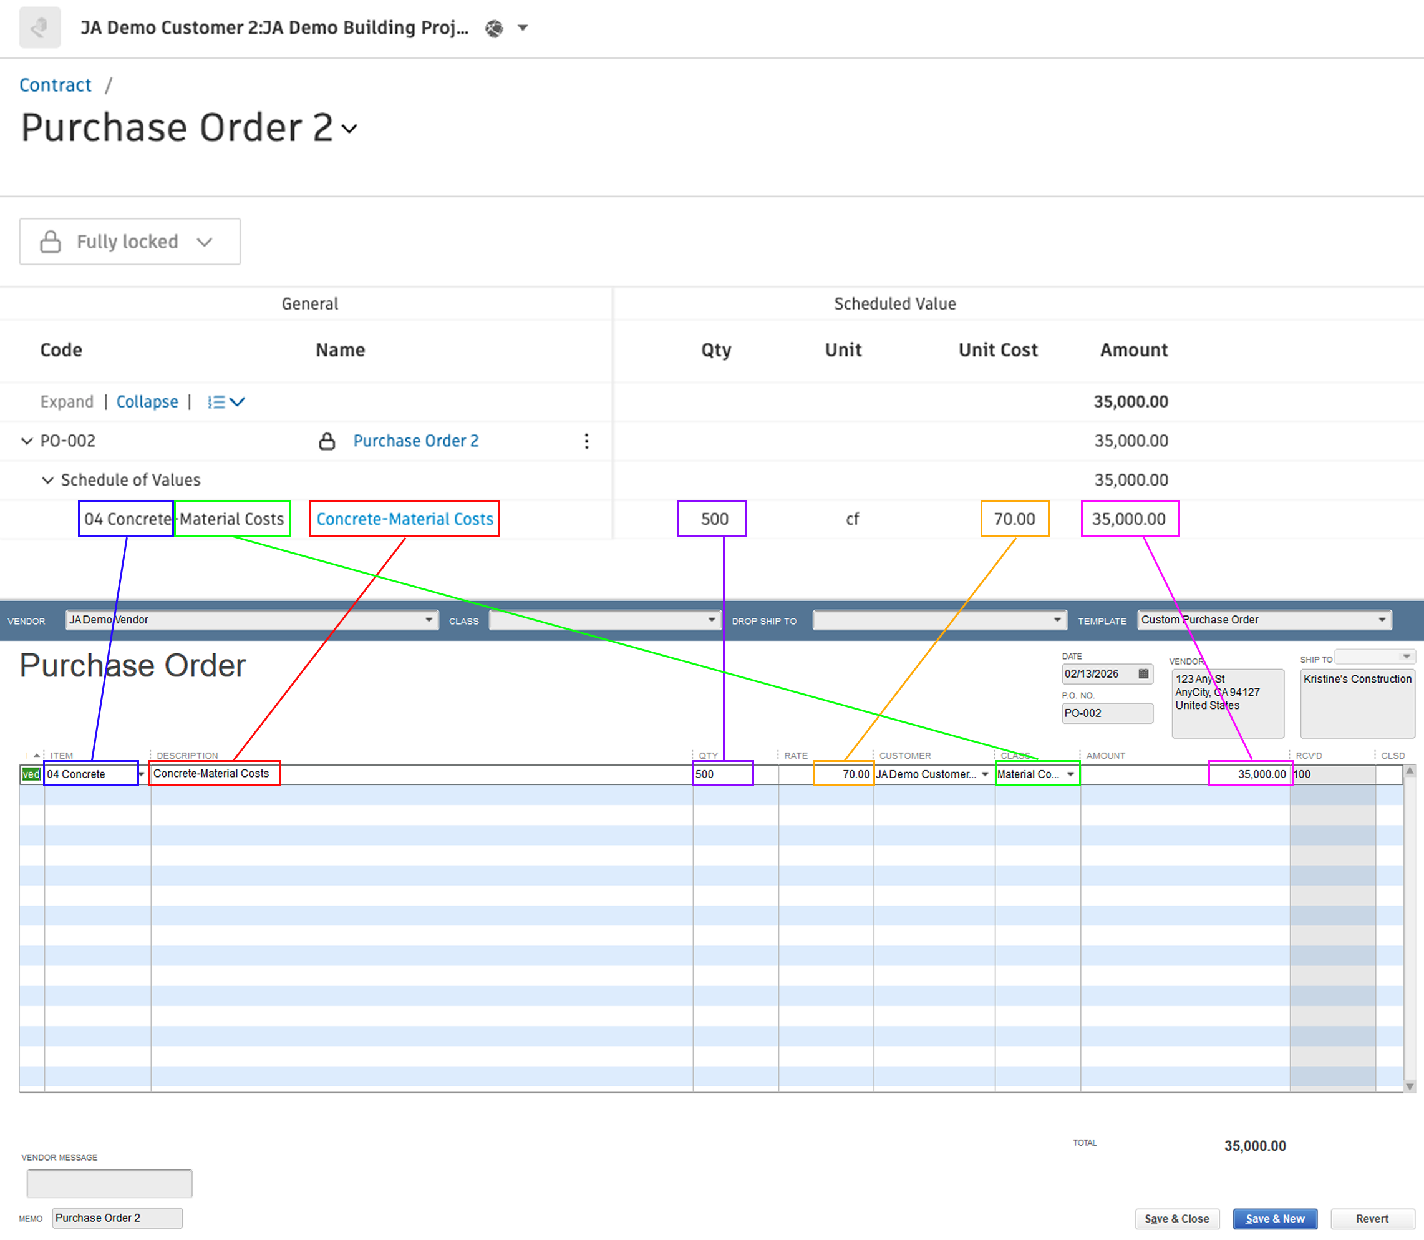The height and width of the screenshot is (1240, 1424).
Task: Click the lock icon next to Purchase Order 2 row
Action: [x=326, y=441]
